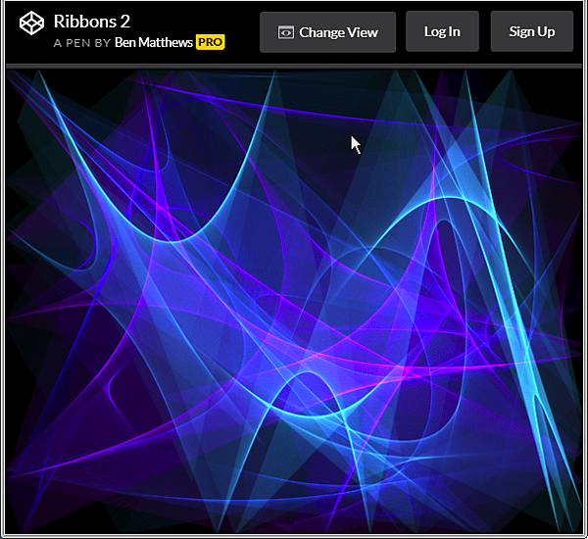588x539 pixels.
Task: Click the Ribbons 2 pen title
Action: (x=92, y=22)
